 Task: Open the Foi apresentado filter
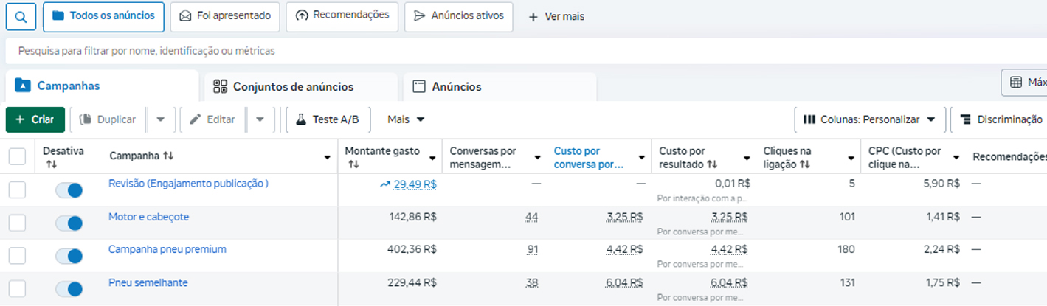pyautogui.click(x=225, y=16)
